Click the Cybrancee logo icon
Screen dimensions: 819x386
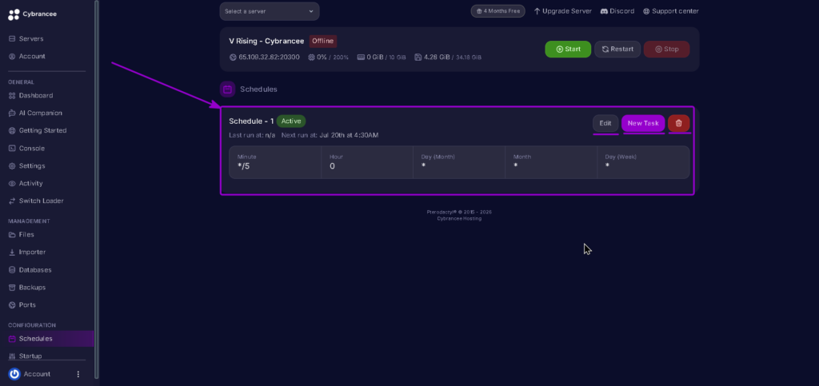point(14,14)
